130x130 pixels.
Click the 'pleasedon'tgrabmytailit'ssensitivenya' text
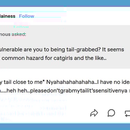tap(79, 91)
